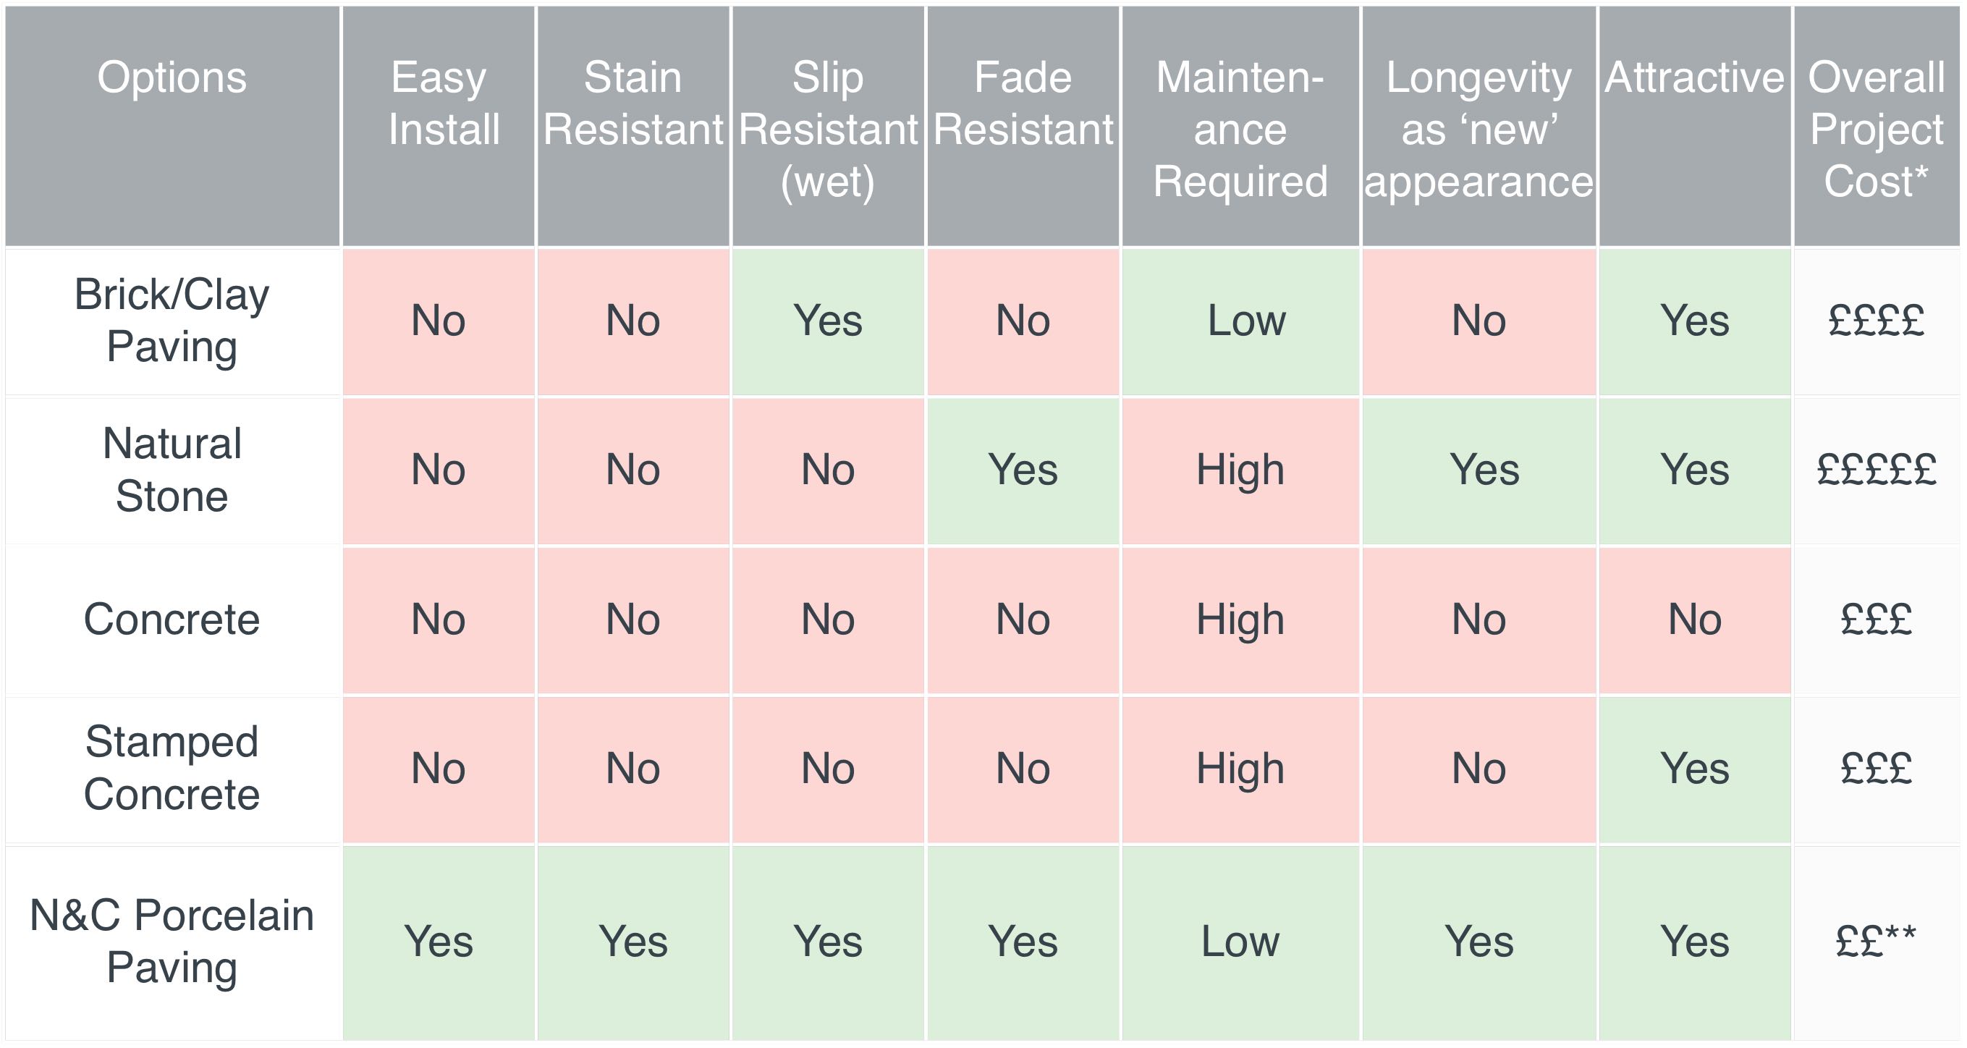The height and width of the screenshot is (1048, 1967).
Task: Click Stamped Concrete's Attractive Yes cell
Action: click(x=1695, y=769)
